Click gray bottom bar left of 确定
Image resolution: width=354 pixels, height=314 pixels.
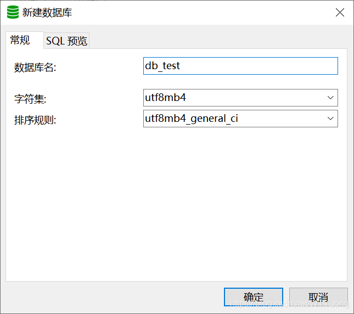(x=113, y=297)
